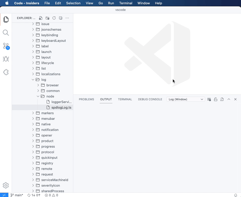
Task: Select the opener folder
Action: 43,135
